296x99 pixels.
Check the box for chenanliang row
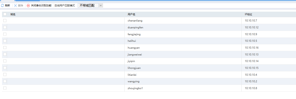click(5, 21)
